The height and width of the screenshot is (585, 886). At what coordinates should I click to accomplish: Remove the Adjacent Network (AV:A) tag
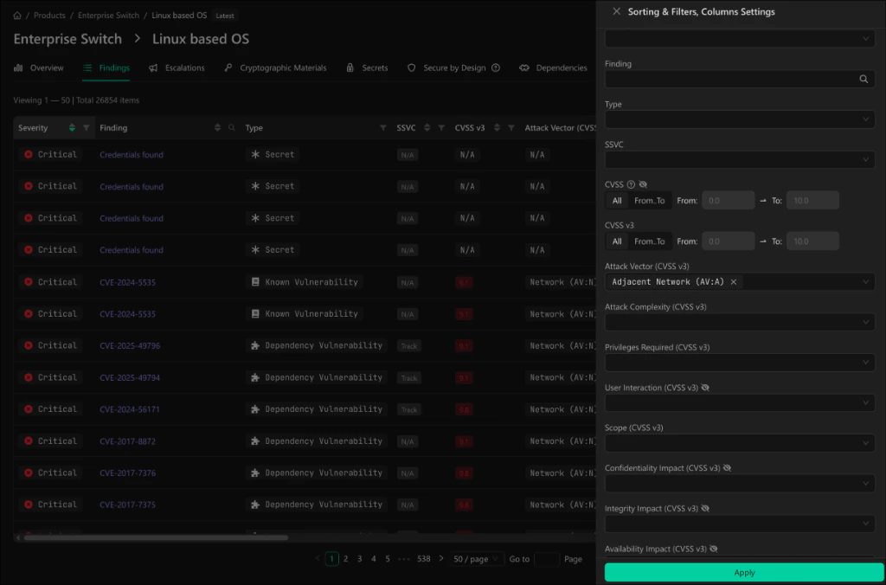pyautogui.click(x=734, y=281)
